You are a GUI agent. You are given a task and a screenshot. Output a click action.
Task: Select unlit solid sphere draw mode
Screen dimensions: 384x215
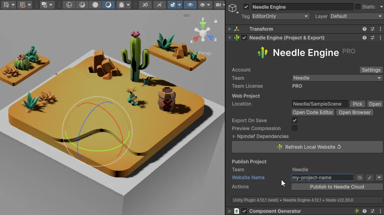click(x=95, y=5)
